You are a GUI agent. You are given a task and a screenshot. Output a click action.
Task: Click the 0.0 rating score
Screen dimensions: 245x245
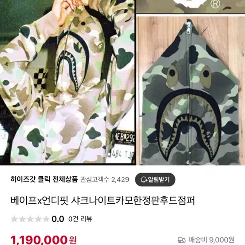tap(58, 219)
